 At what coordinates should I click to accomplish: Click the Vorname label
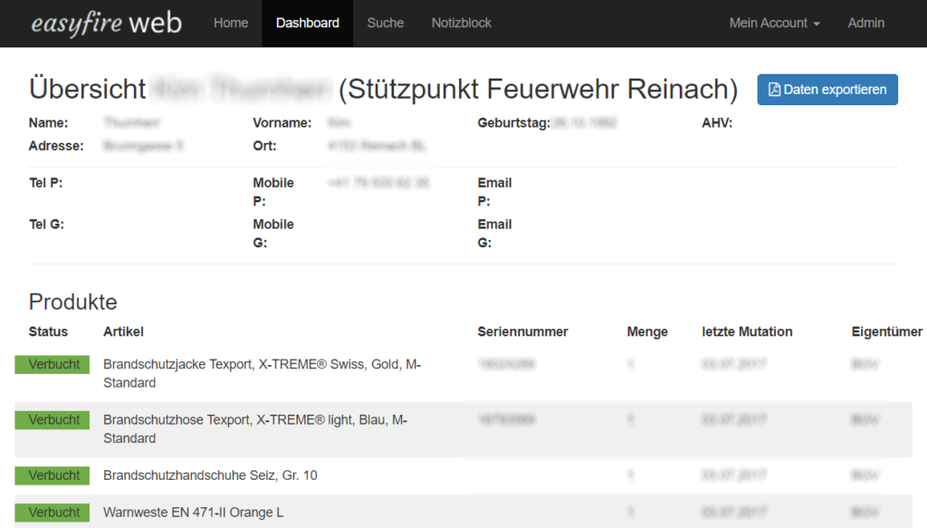pyautogui.click(x=282, y=123)
